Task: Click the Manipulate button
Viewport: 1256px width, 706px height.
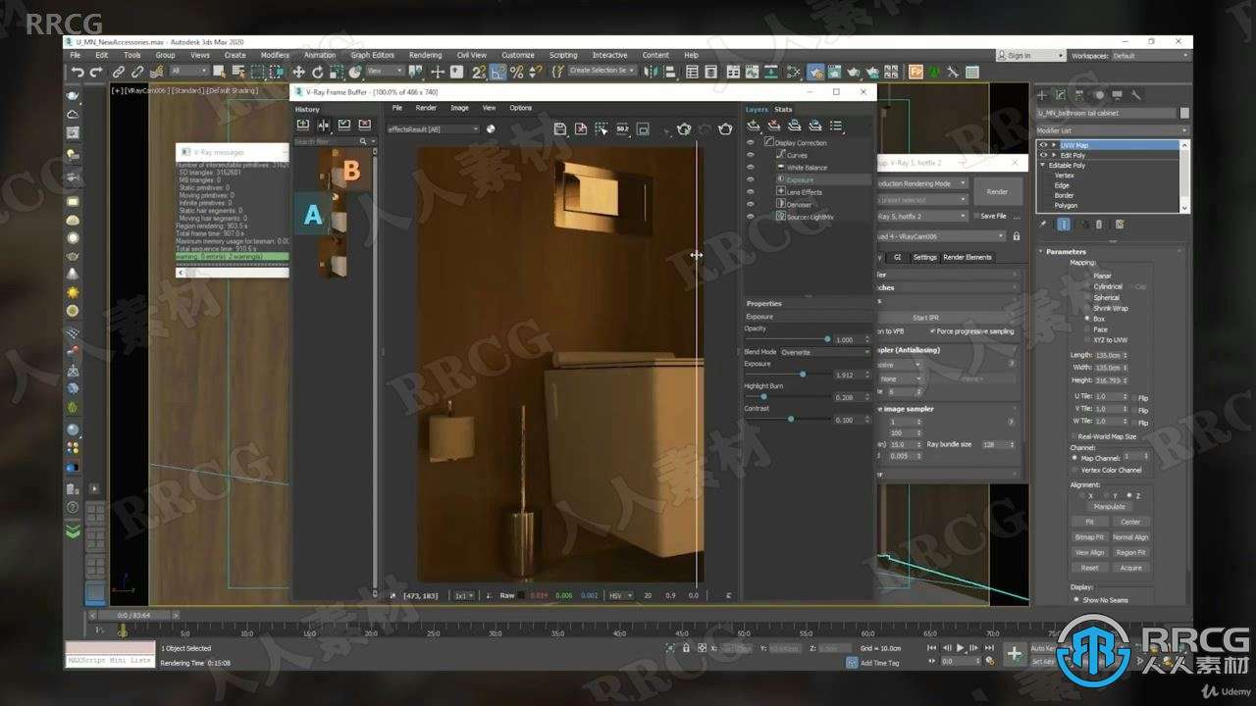Action: [1110, 507]
